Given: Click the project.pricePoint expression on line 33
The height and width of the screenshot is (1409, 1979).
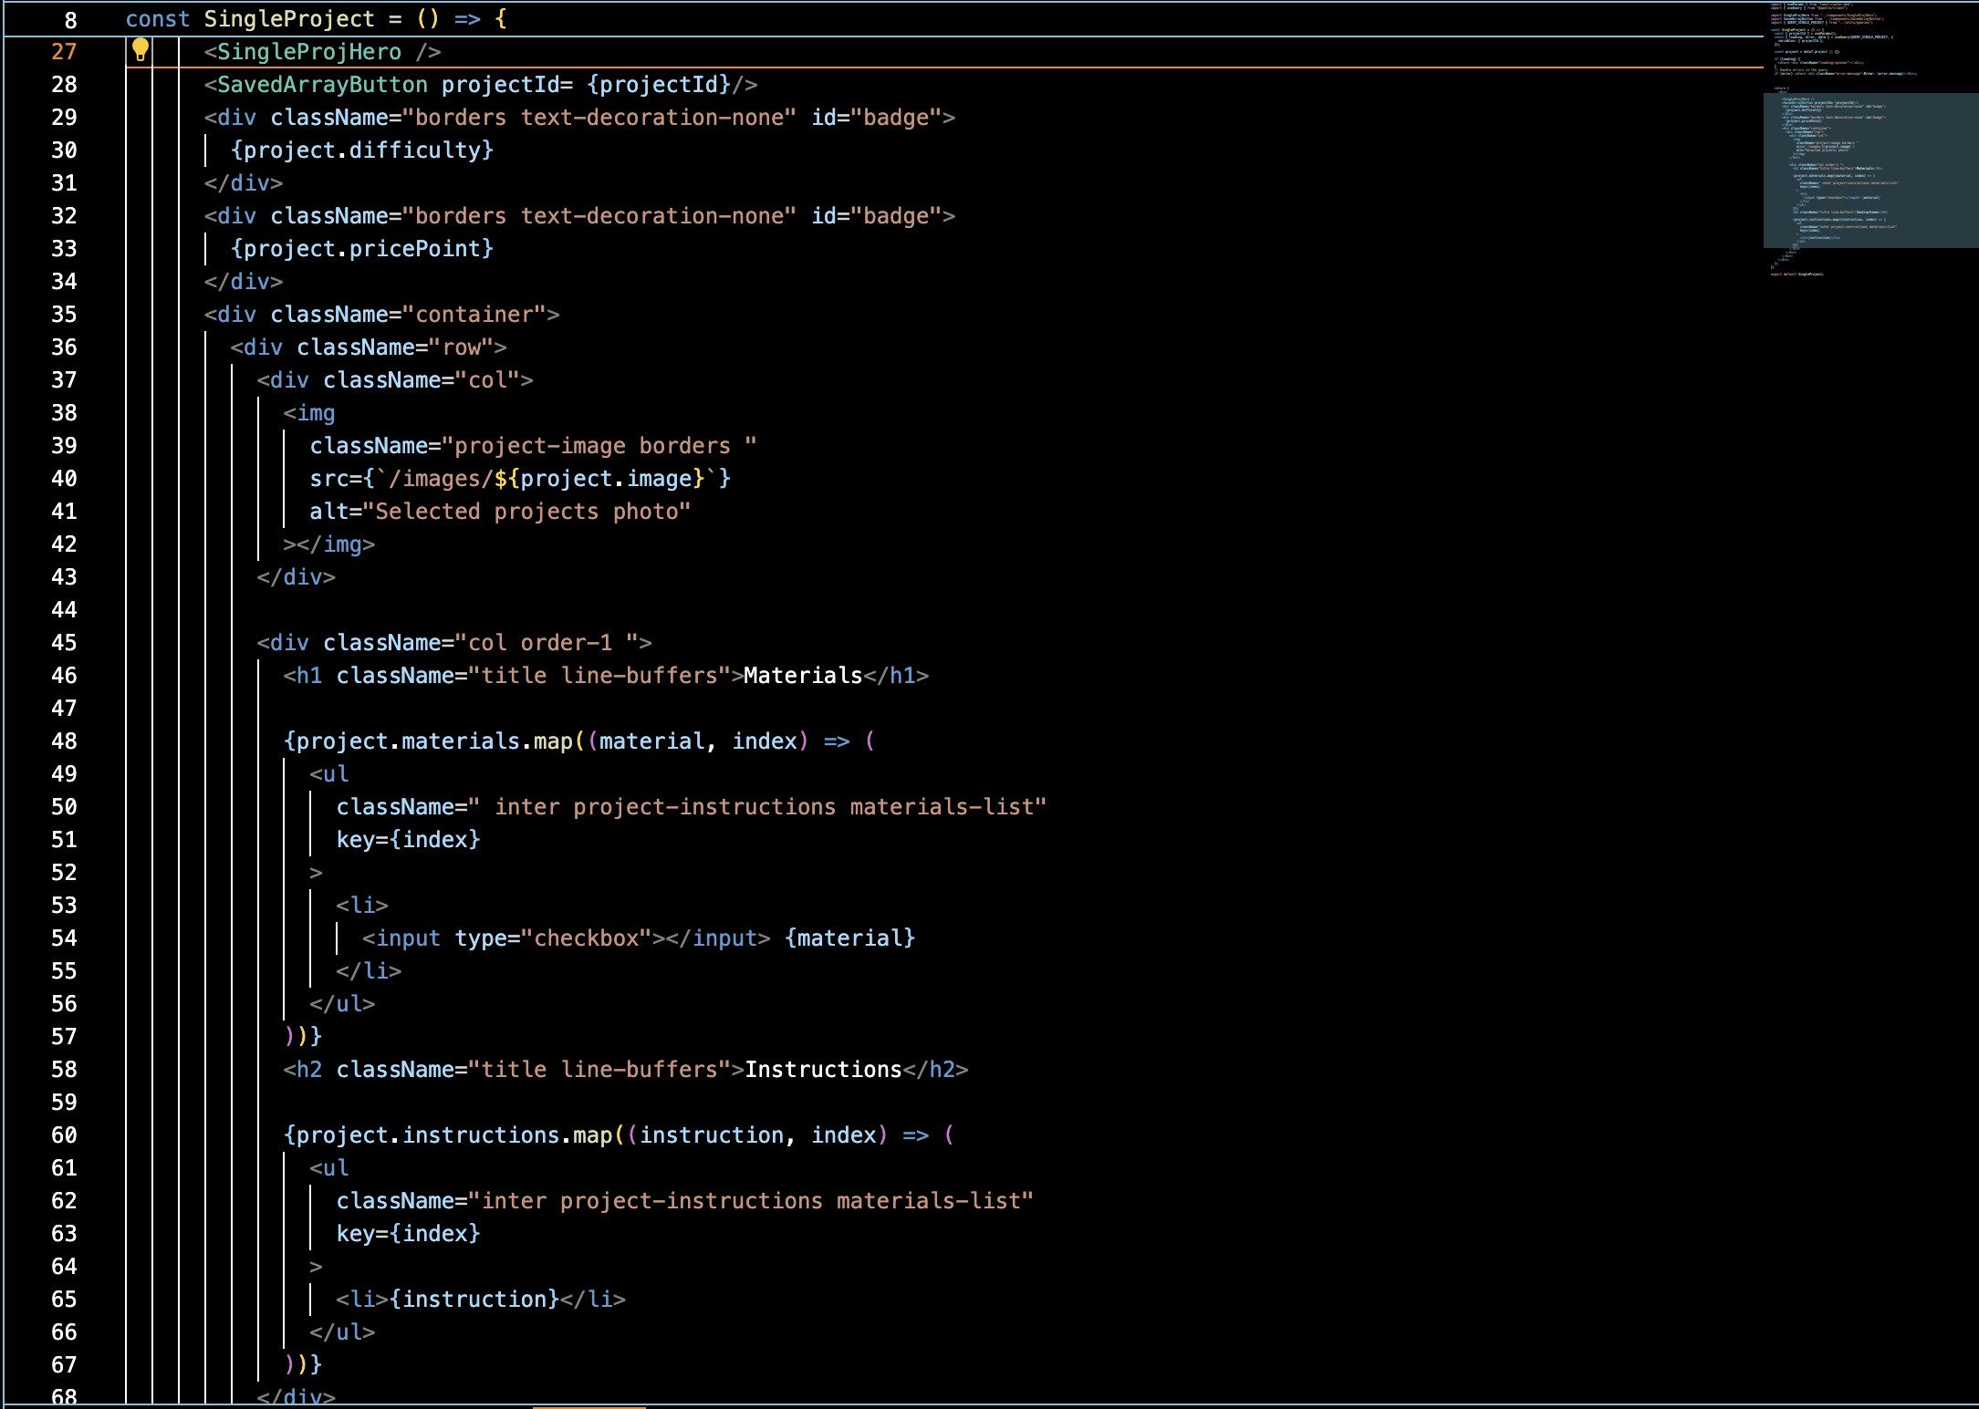Looking at the screenshot, I should click(362, 248).
